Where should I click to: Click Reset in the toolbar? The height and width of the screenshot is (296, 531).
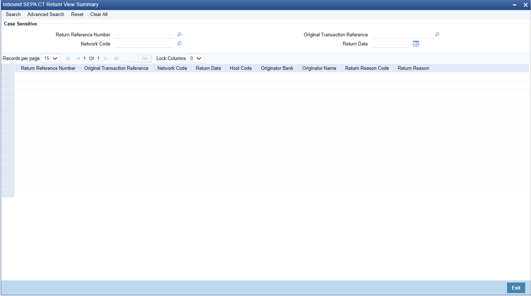pos(77,15)
